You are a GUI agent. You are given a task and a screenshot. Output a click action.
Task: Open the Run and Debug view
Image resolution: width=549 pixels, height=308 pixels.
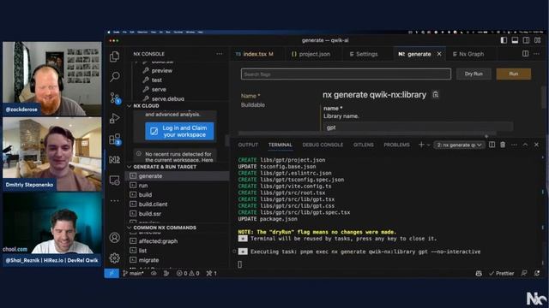[x=114, y=118]
